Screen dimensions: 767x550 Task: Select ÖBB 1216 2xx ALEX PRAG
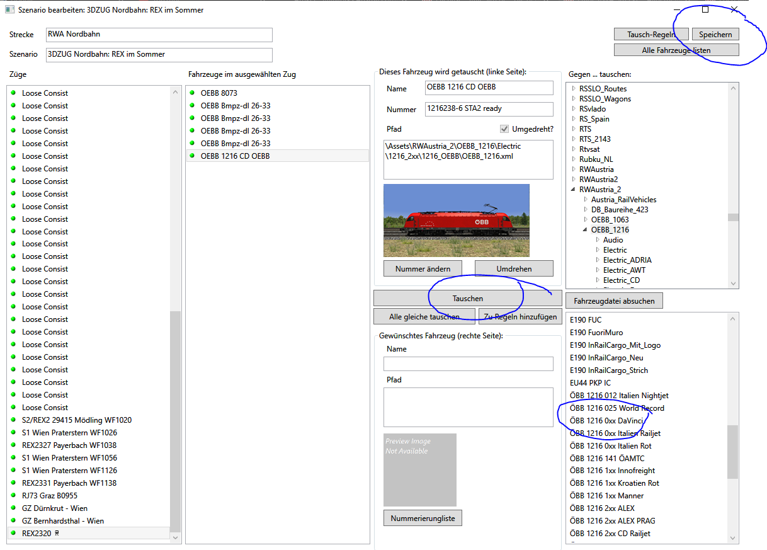[x=612, y=521]
